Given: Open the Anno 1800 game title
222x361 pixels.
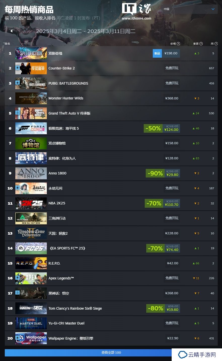Looking at the screenshot, I should coord(57,173).
